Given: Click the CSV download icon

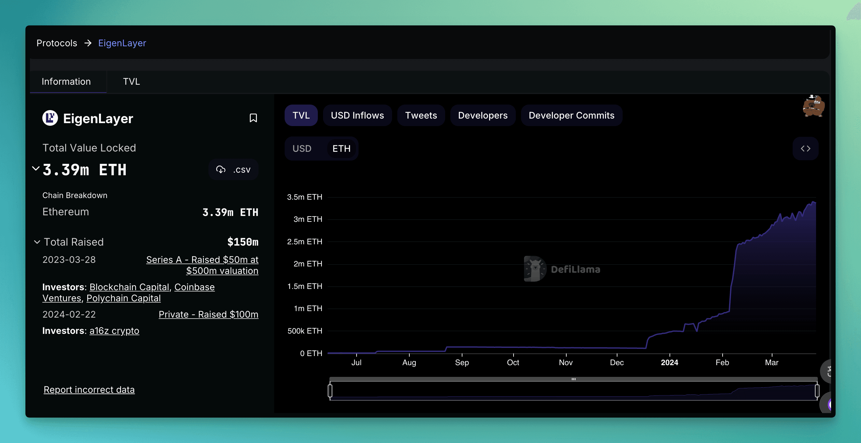Looking at the screenshot, I should [x=221, y=169].
